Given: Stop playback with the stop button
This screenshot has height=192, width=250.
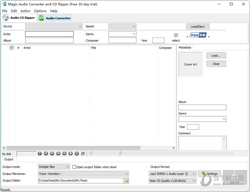Looking at the screenshot, I should [70, 154].
